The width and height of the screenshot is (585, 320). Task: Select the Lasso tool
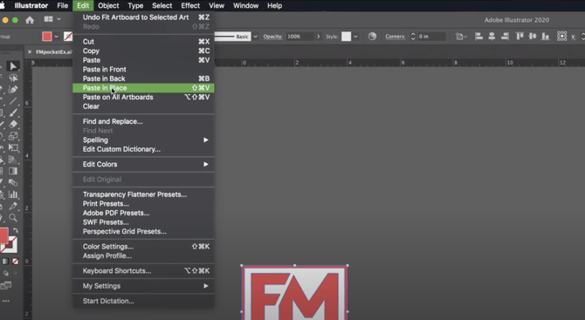[13, 78]
